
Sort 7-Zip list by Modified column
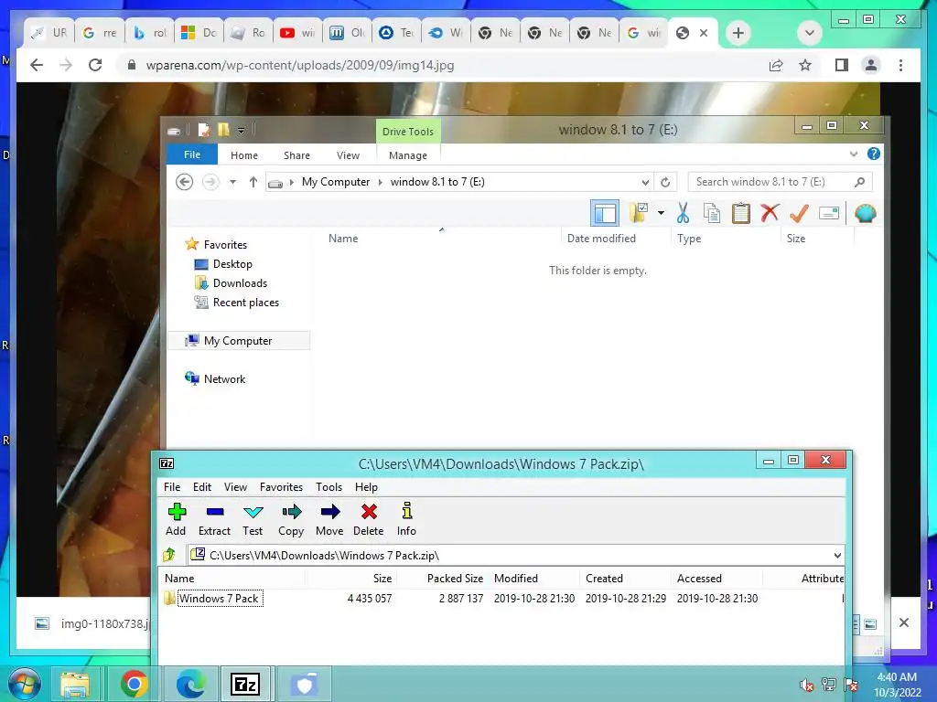pyautogui.click(x=534, y=579)
